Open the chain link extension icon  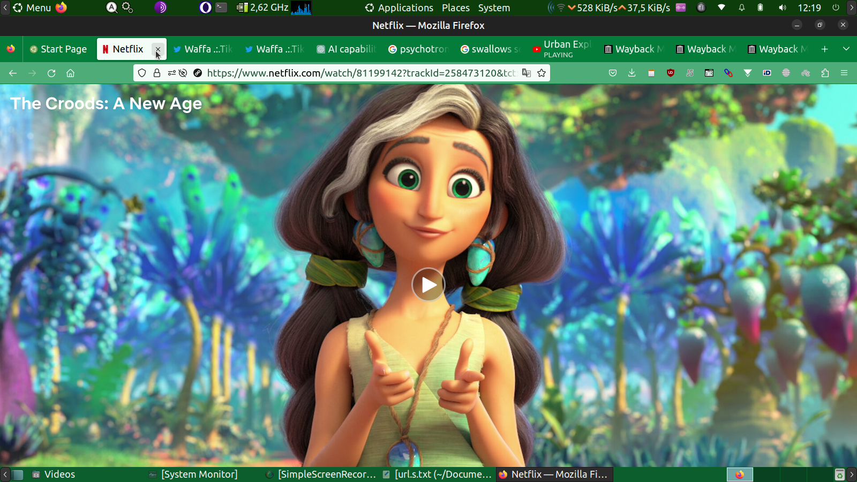(x=728, y=73)
